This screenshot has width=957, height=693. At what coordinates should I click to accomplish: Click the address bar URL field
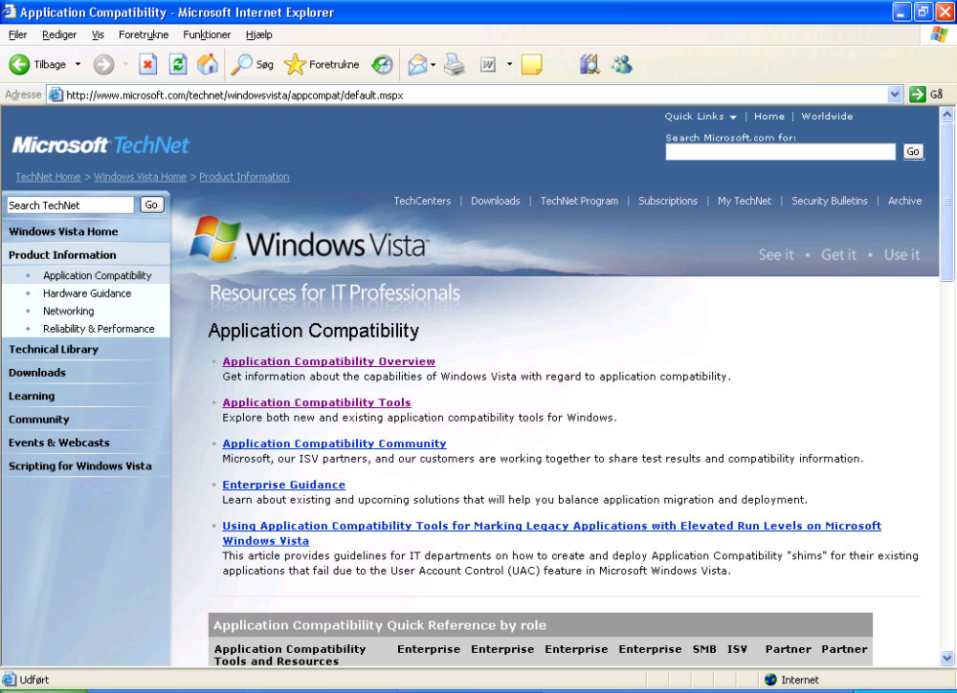[467, 95]
